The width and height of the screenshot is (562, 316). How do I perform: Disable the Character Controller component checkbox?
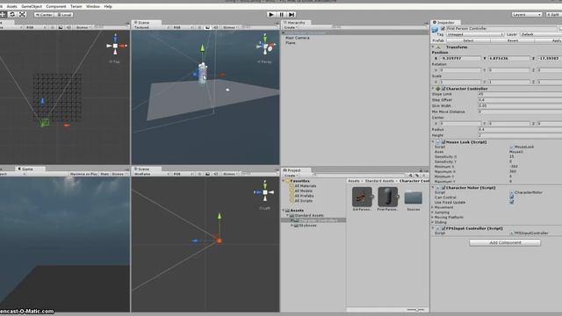tap(443, 89)
